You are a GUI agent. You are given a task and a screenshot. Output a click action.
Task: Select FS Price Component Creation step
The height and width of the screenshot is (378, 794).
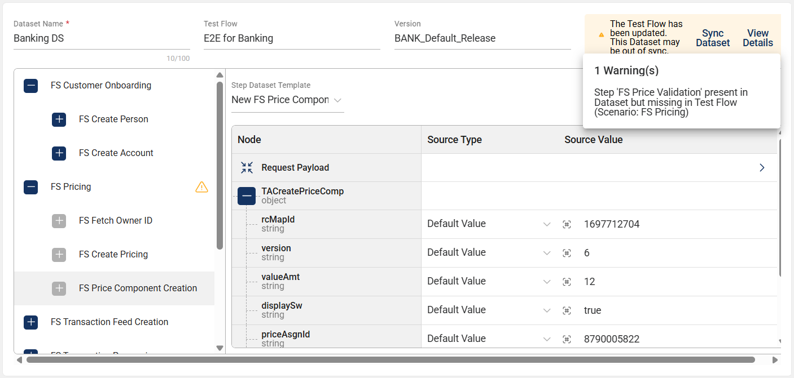point(138,288)
